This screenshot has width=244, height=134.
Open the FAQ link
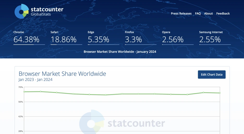point(198,13)
